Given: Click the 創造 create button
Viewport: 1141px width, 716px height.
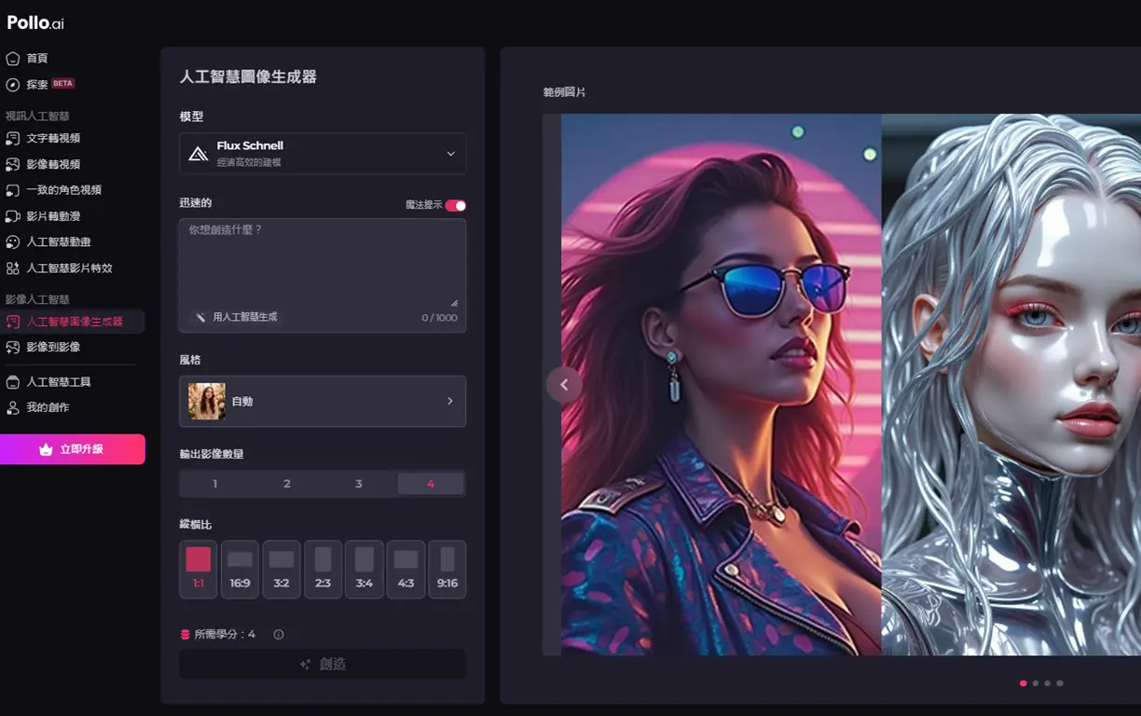Looking at the screenshot, I should [323, 664].
